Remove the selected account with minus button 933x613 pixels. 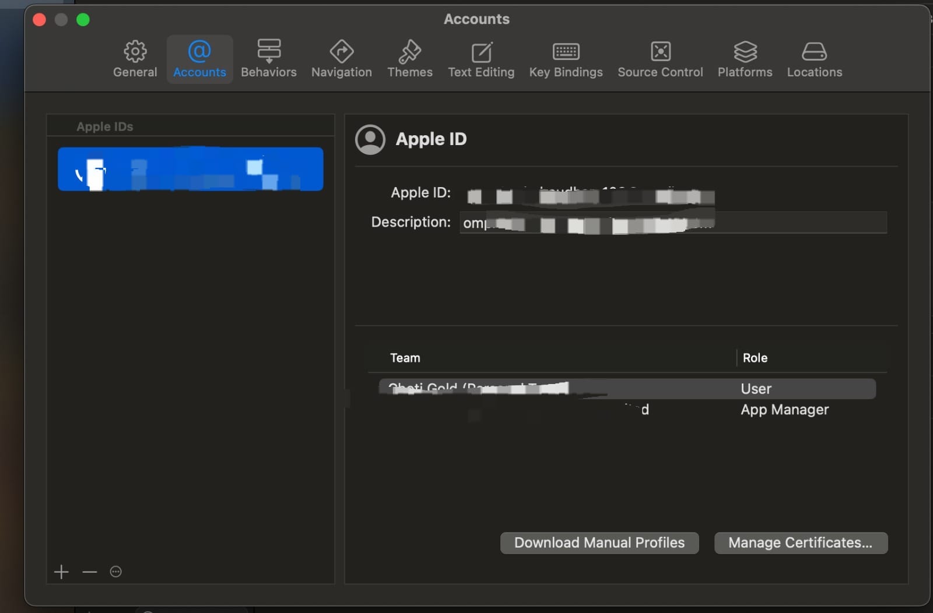point(89,572)
